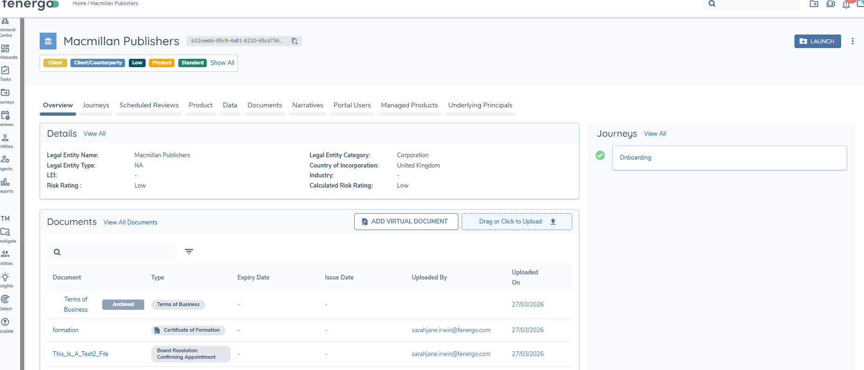Open This_Is_A_Text2_File document
Screen dimensions: 864x370
coord(80,354)
